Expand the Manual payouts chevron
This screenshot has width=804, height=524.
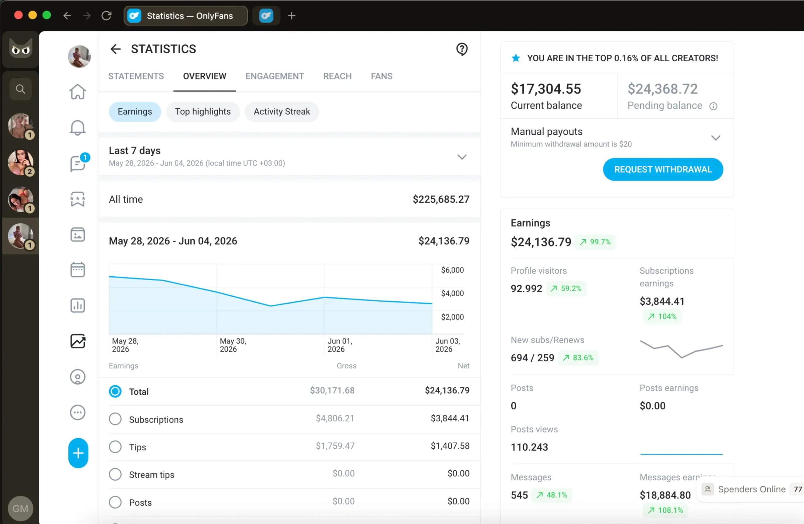pyautogui.click(x=715, y=138)
